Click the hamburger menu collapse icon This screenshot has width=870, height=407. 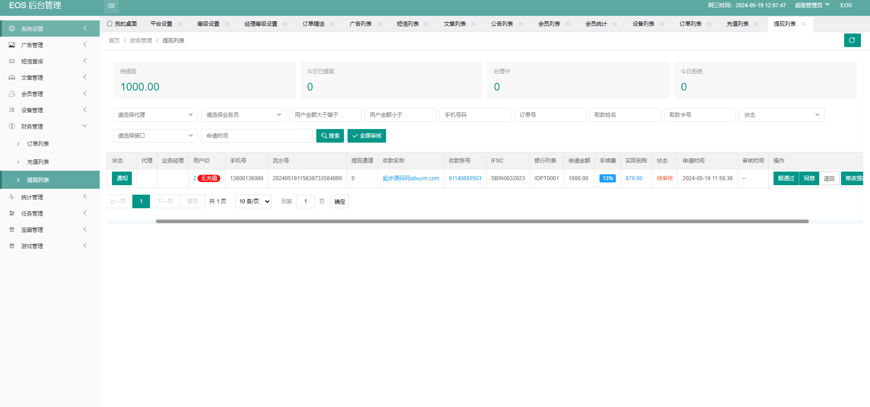(111, 6)
